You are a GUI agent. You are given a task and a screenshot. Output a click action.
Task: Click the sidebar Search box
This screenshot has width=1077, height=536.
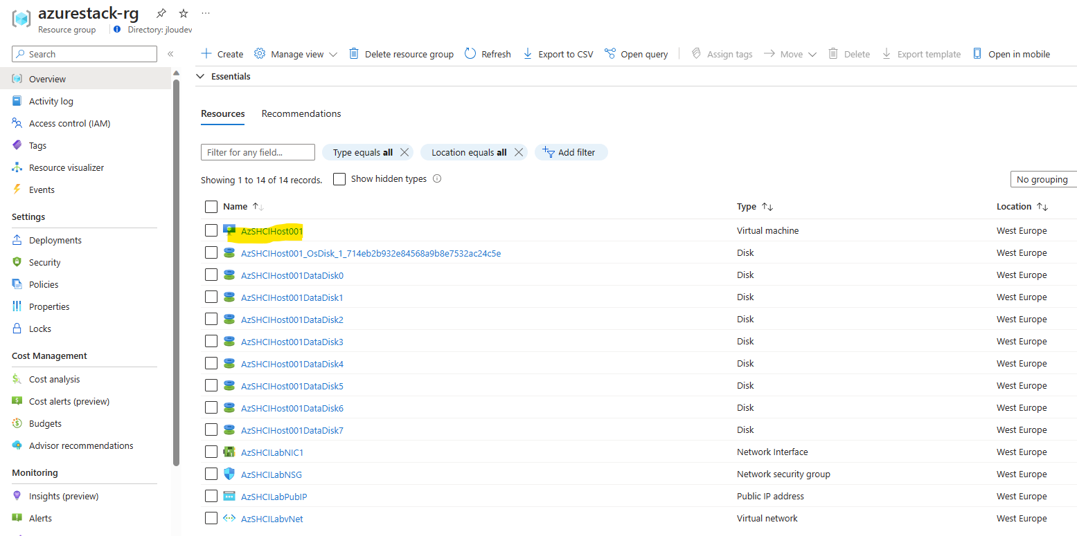84,54
